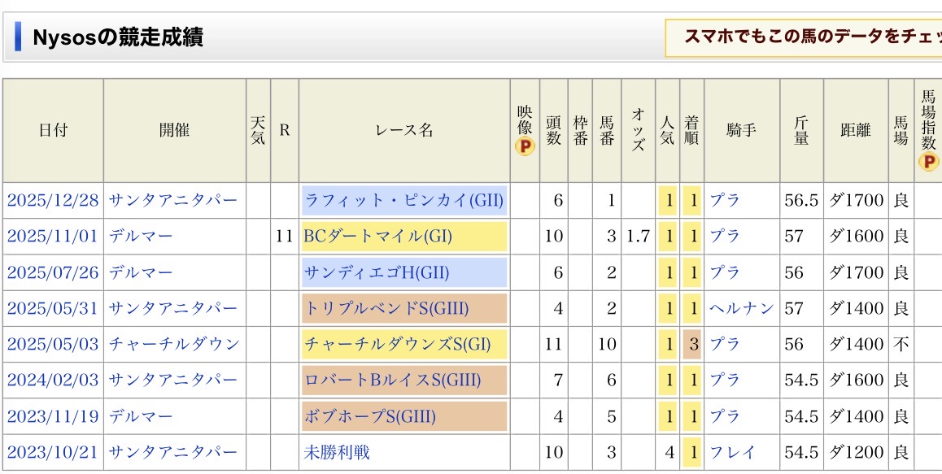Click the premium P icon under 映像
The height and width of the screenshot is (474, 942).
pyautogui.click(x=525, y=147)
